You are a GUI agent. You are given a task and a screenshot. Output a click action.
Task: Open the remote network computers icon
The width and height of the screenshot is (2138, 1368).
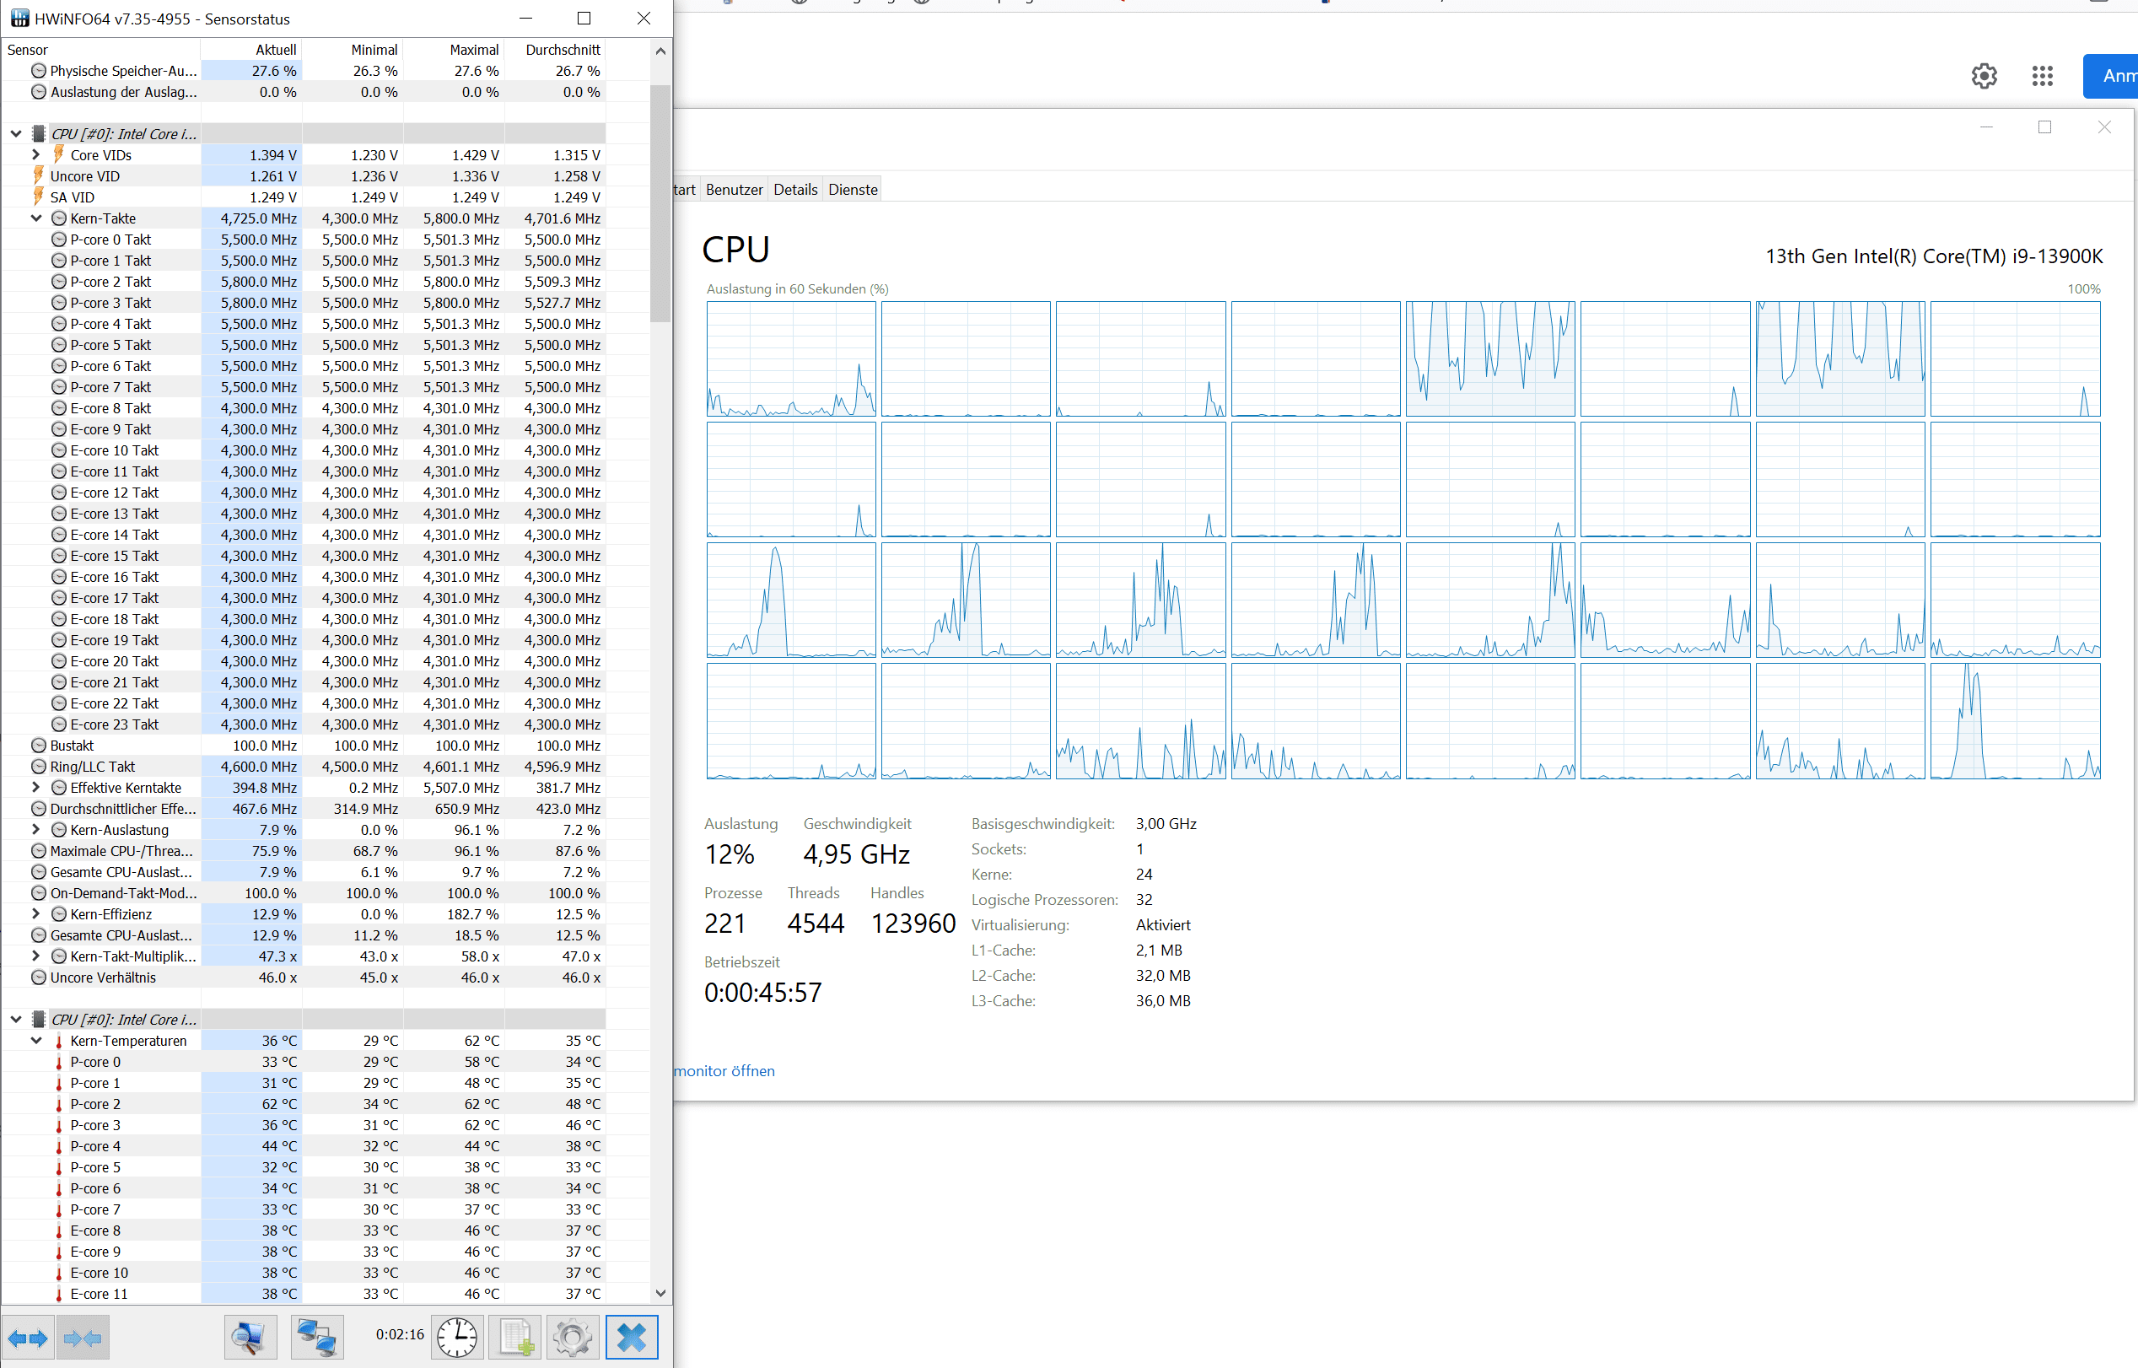[x=316, y=1338]
